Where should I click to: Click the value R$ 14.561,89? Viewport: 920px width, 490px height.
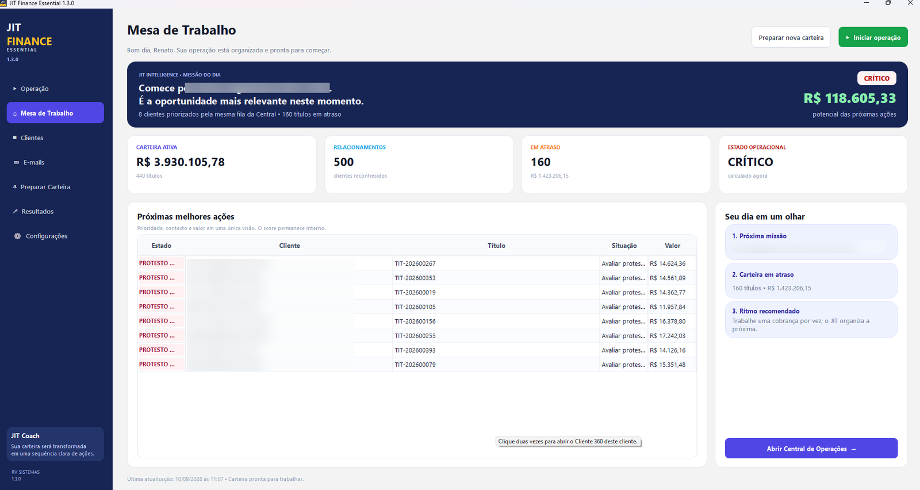(x=668, y=278)
